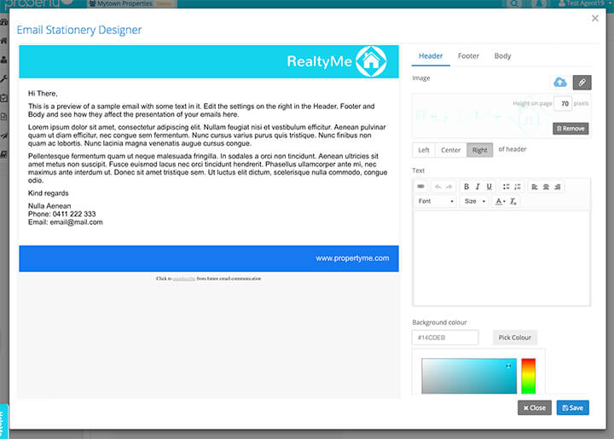Screen dimensions: 614x439
Task: Click the Remove image button
Action: click(571, 129)
